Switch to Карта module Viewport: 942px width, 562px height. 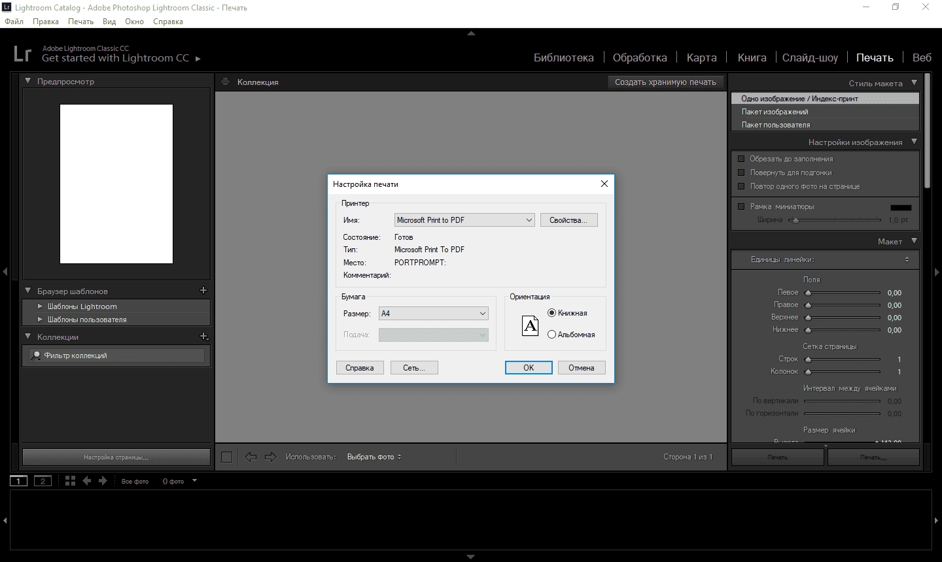point(701,58)
